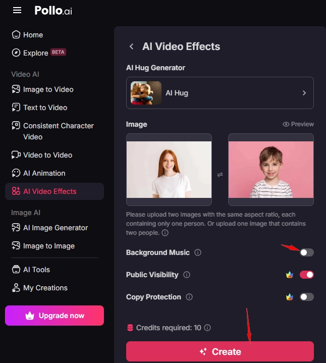The image size is (326, 363).
Task: Open Image to Video in the sidebar
Action: 48,89
